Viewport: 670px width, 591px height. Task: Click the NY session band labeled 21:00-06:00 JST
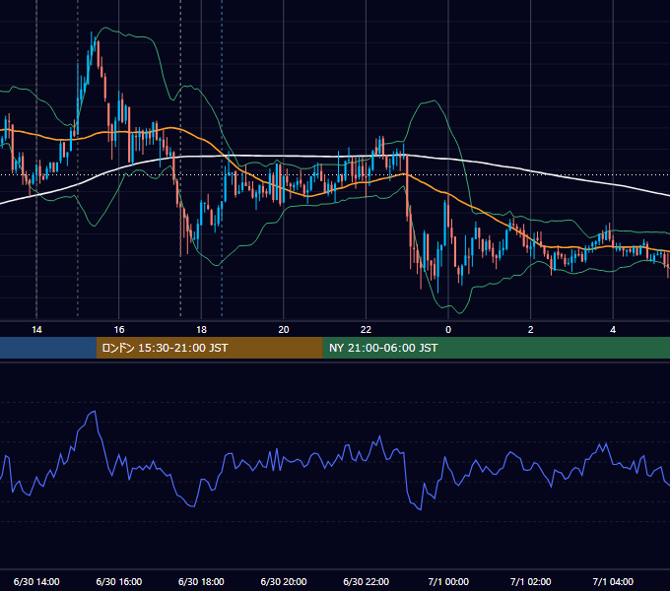pos(496,348)
